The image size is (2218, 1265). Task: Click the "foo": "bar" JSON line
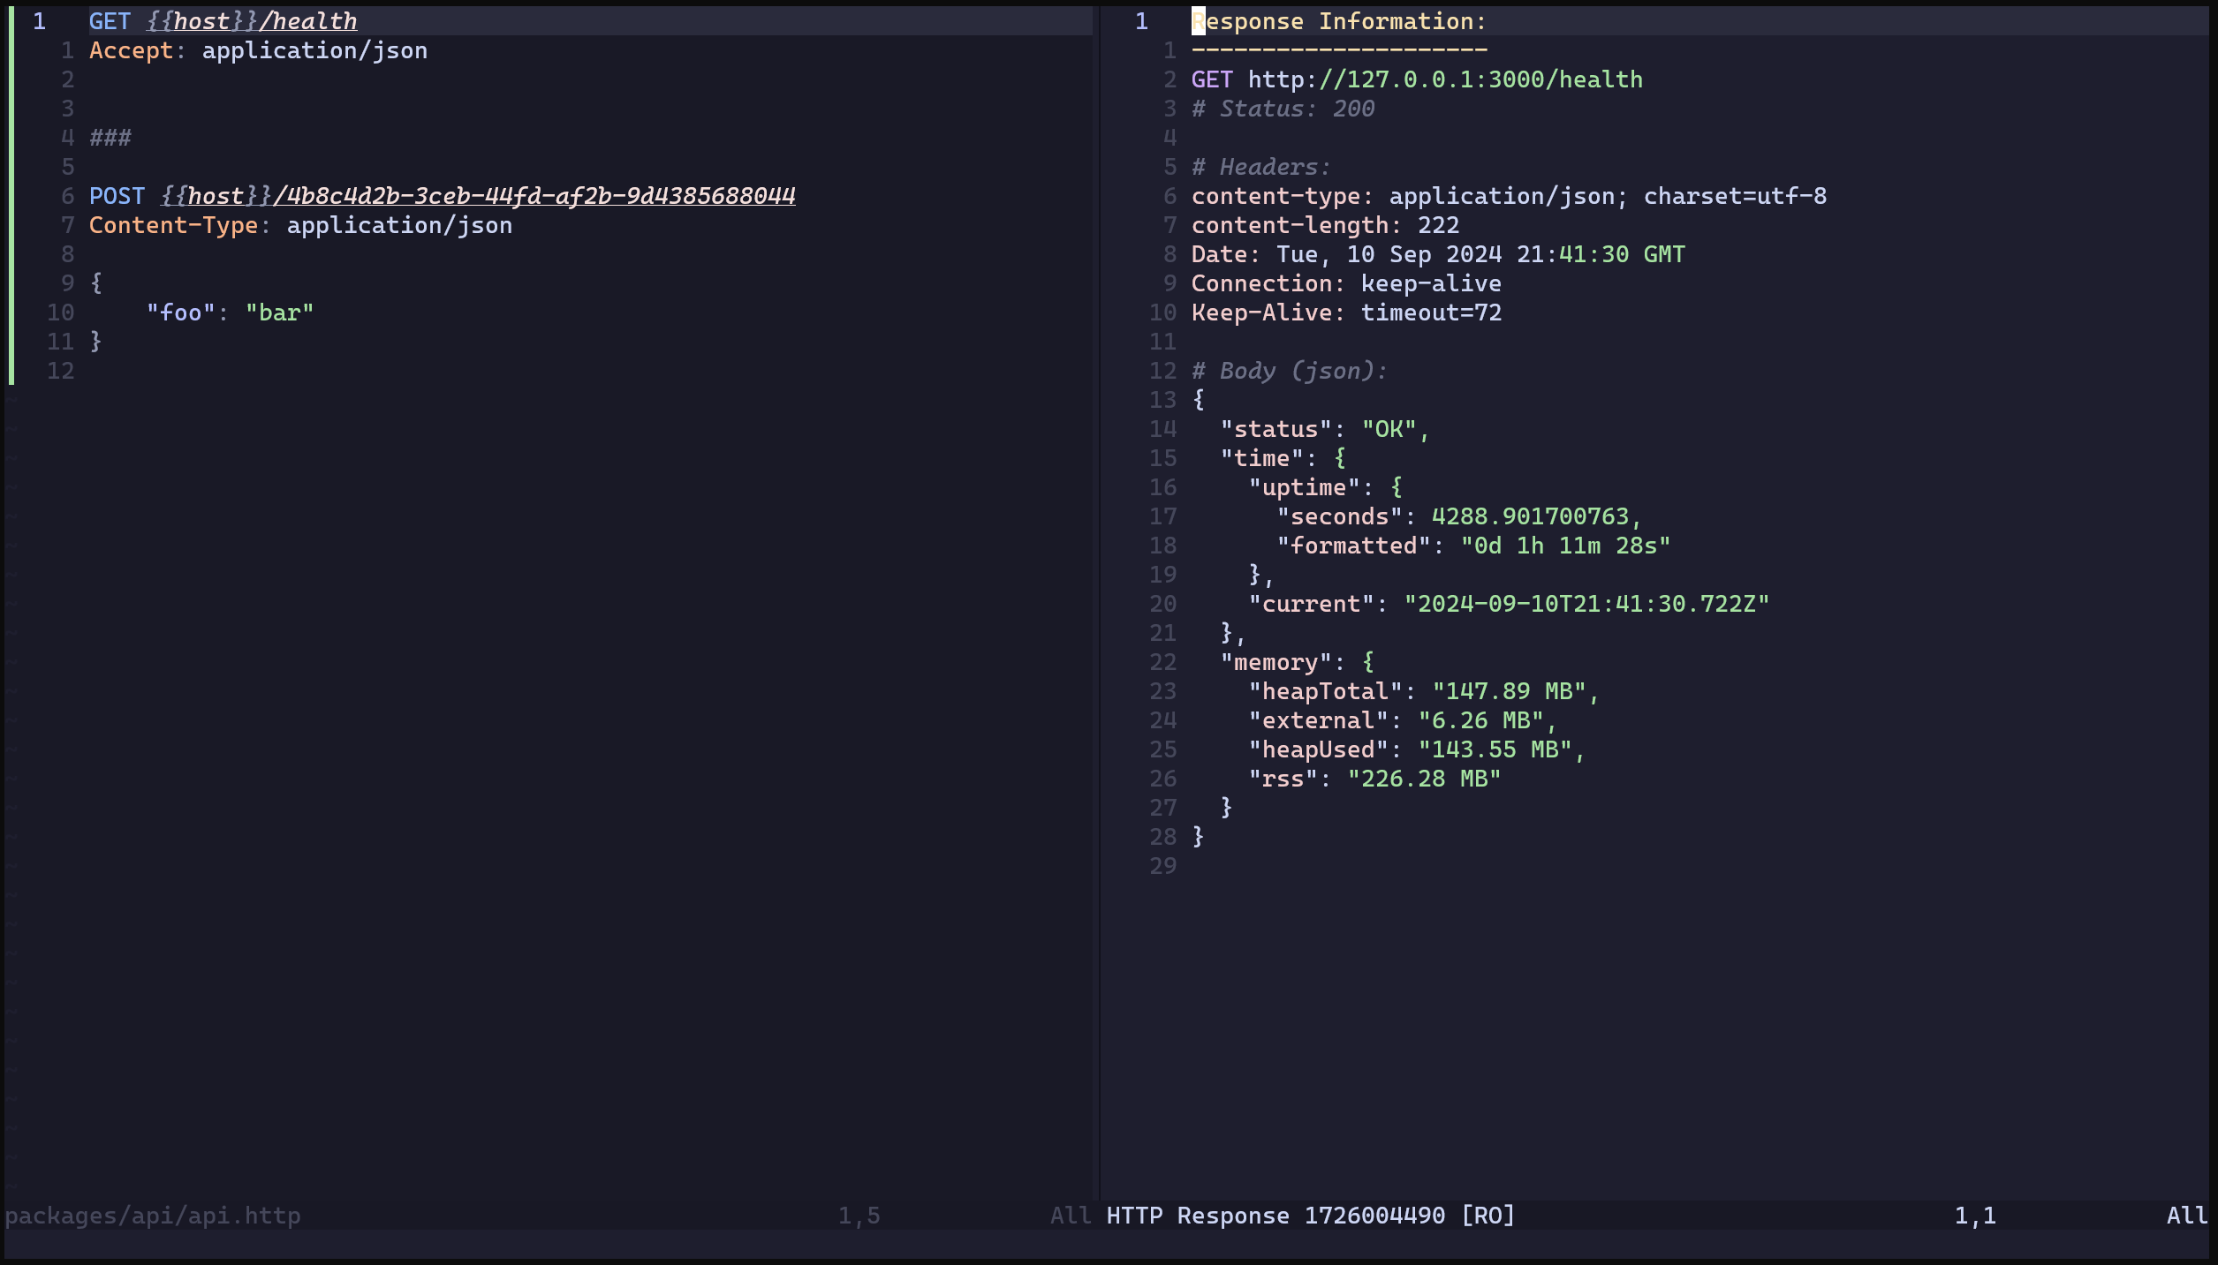click(x=230, y=312)
